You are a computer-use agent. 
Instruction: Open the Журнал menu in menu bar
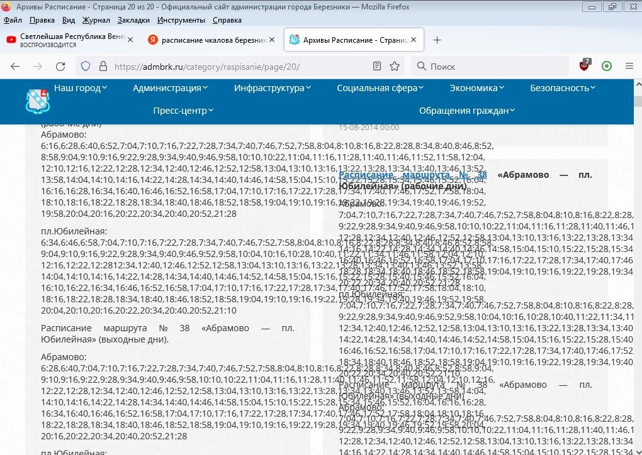point(96,20)
